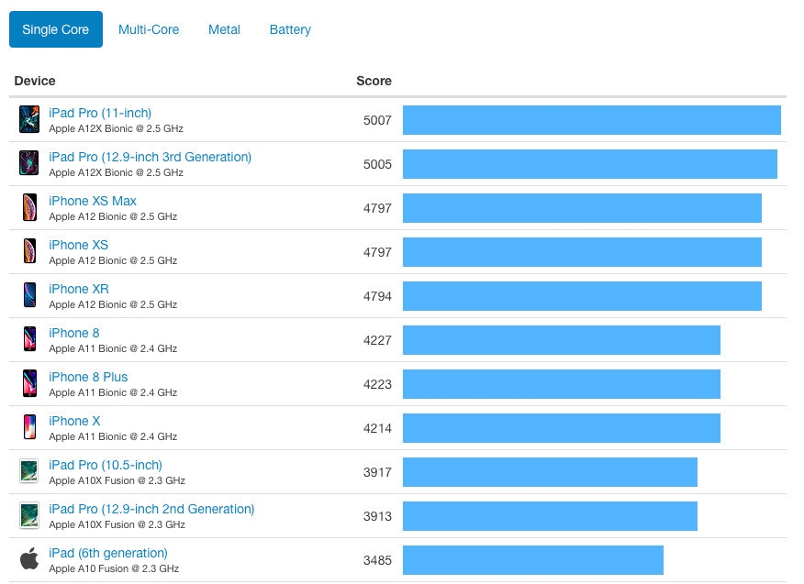The image size is (804, 584).
Task: Open the iPhone 8 link
Action: 74,333
